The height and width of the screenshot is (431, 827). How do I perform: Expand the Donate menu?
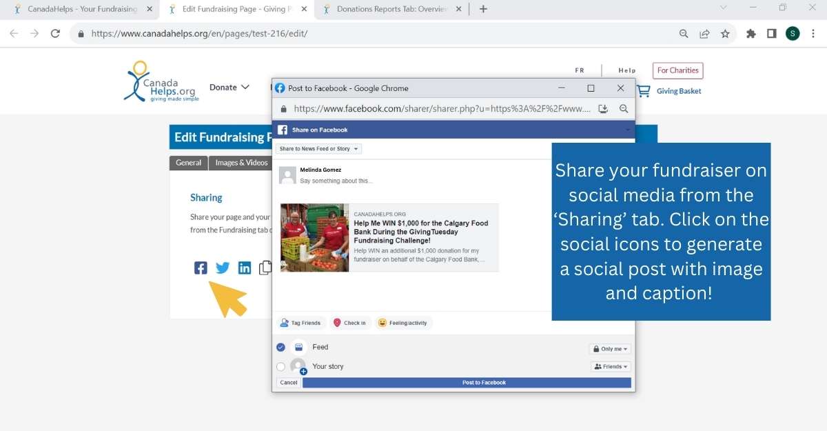point(229,88)
